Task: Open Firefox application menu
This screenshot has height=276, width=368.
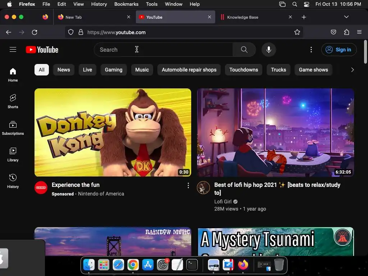Action: (x=359, y=32)
